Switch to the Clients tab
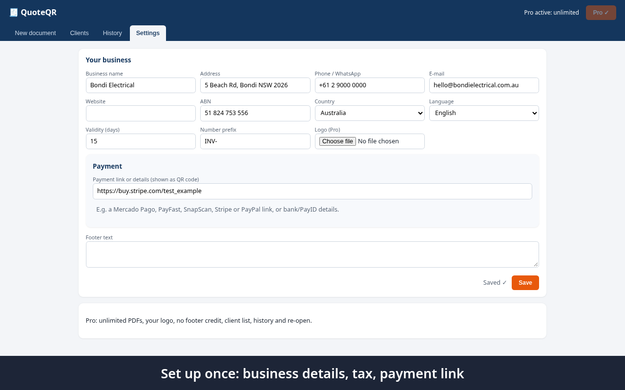Image resolution: width=625 pixels, height=390 pixels. point(79,33)
